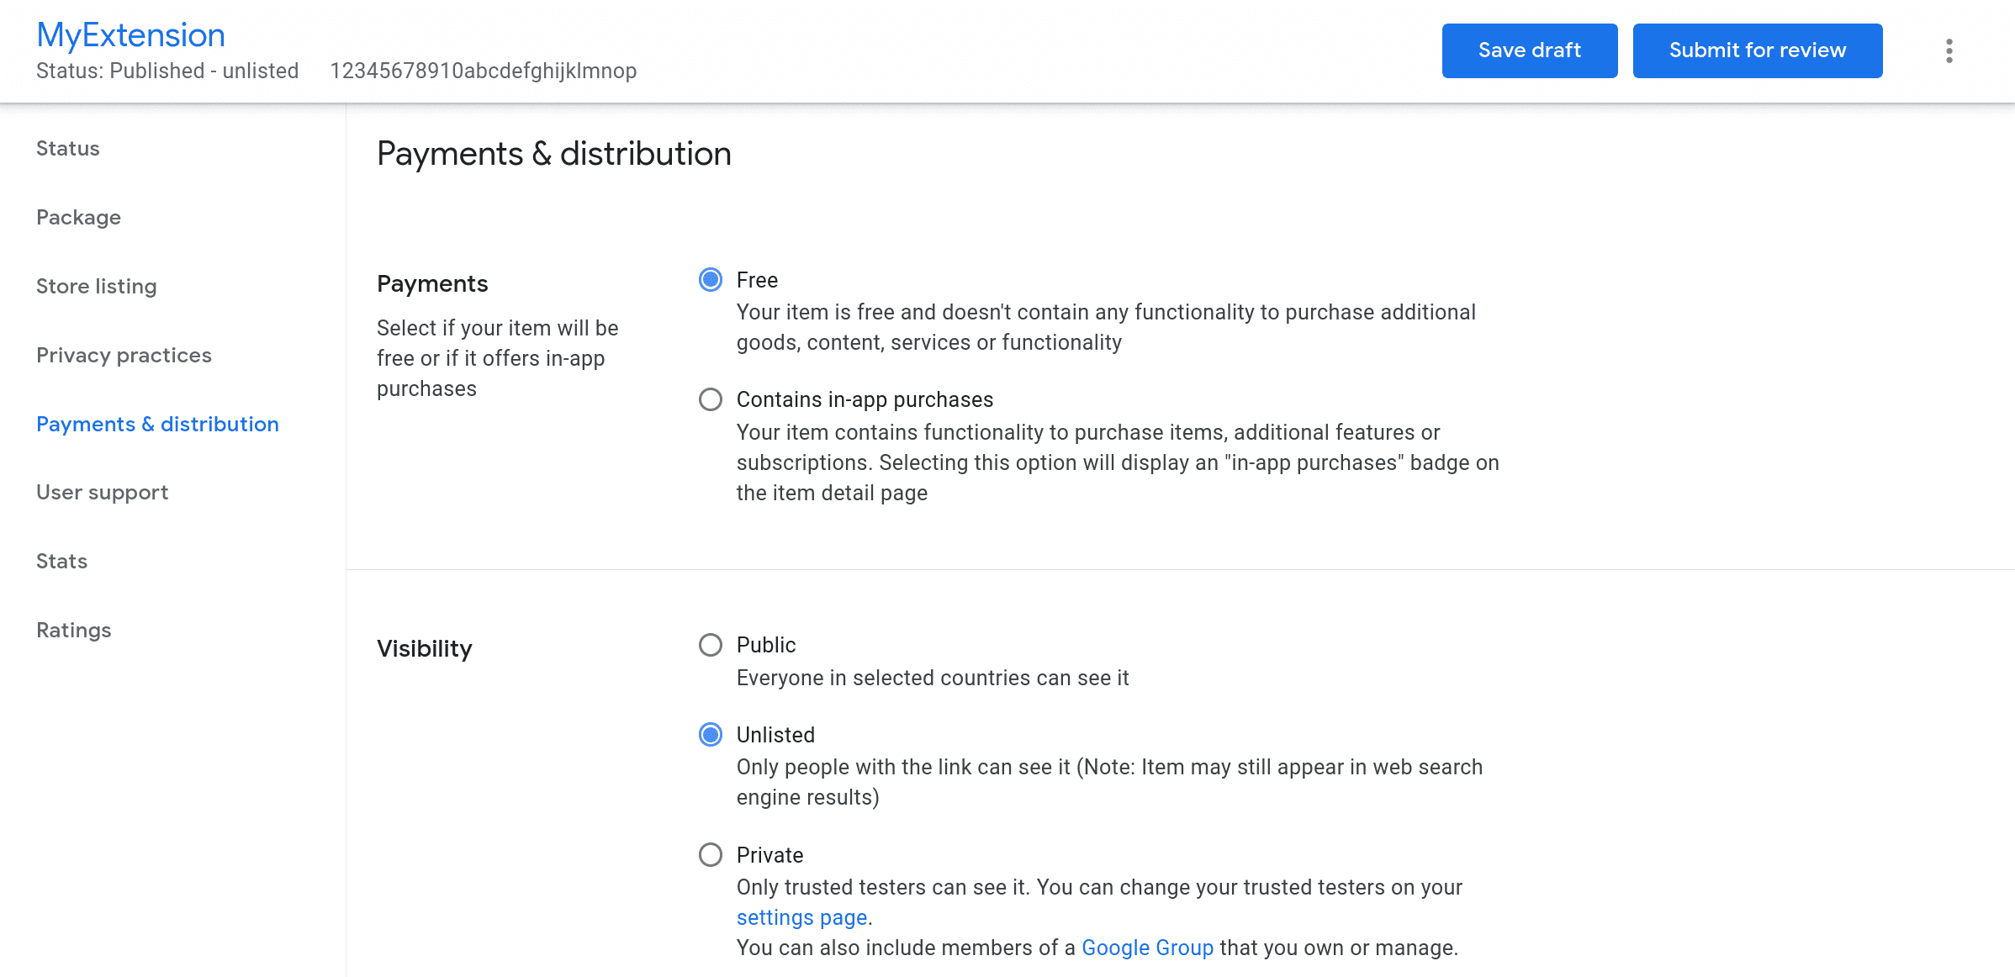Click the Save draft button
The image size is (2015, 977).
click(x=1531, y=50)
